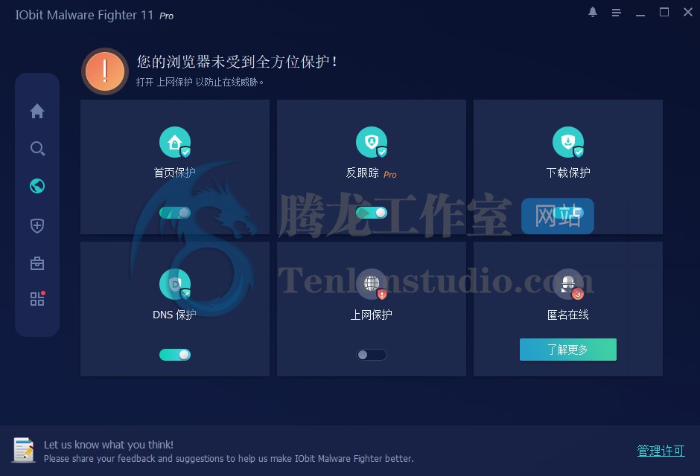The height and width of the screenshot is (476, 700).
Task: Close the IObit Malware Fighter window
Action: point(688,12)
